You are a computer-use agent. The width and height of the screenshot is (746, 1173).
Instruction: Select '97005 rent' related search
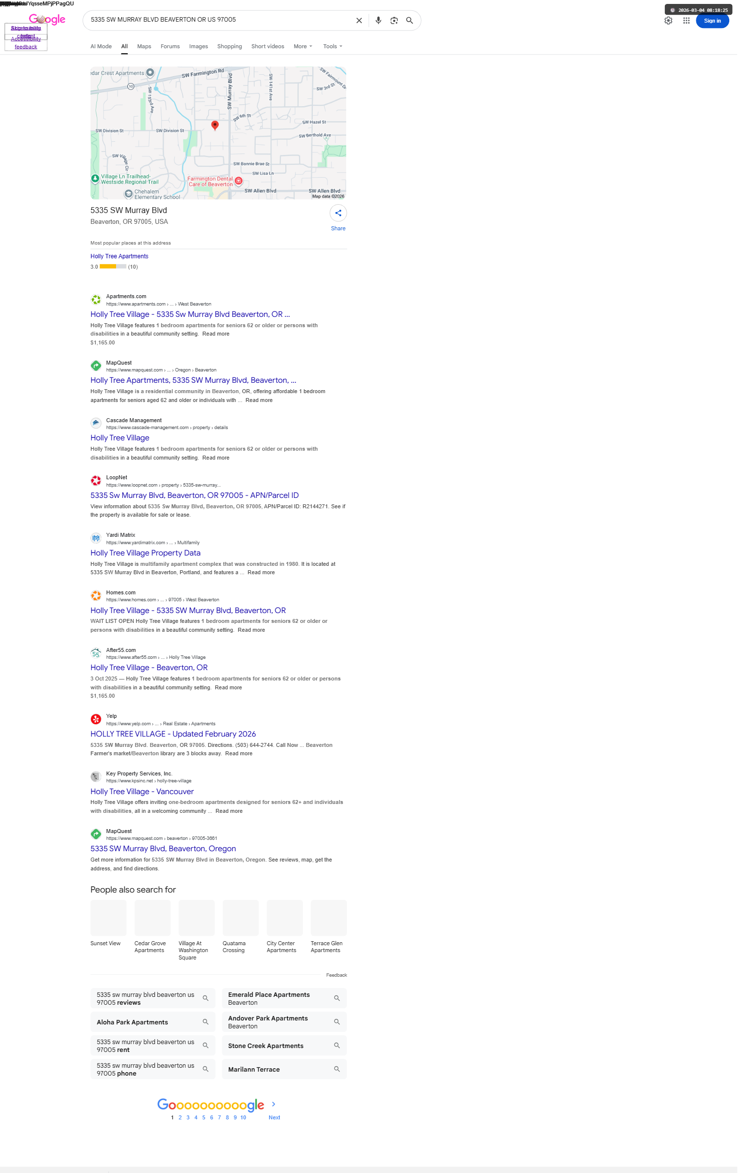tap(153, 1046)
